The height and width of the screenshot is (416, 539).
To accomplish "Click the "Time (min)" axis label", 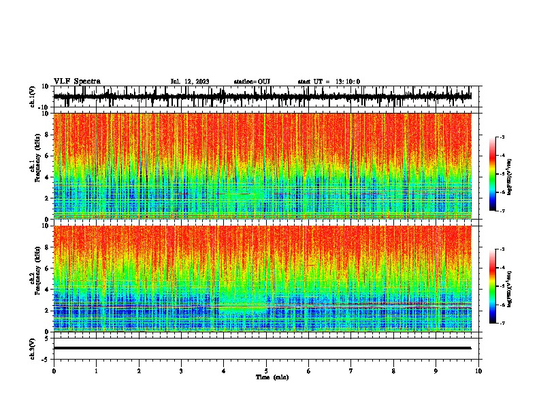I will 272,377.
